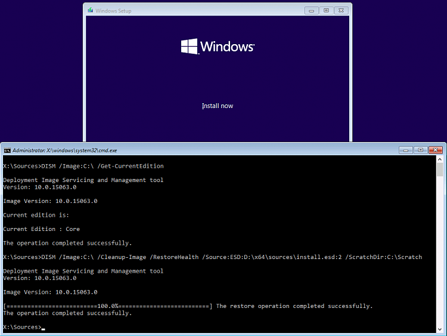The width and height of the screenshot is (447, 336).
Task: Click the Windows Setup title bar icon
Action: coord(91,10)
